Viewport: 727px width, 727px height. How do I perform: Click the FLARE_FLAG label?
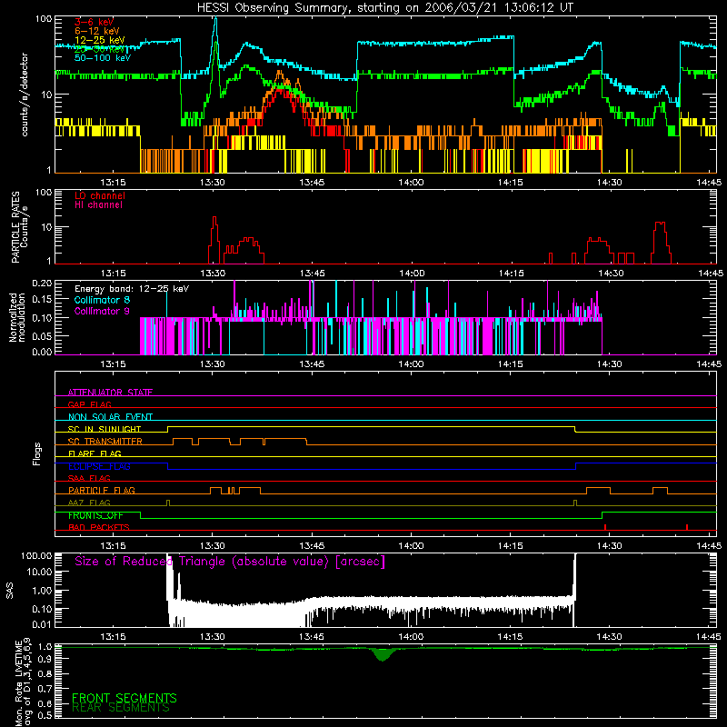pos(95,453)
